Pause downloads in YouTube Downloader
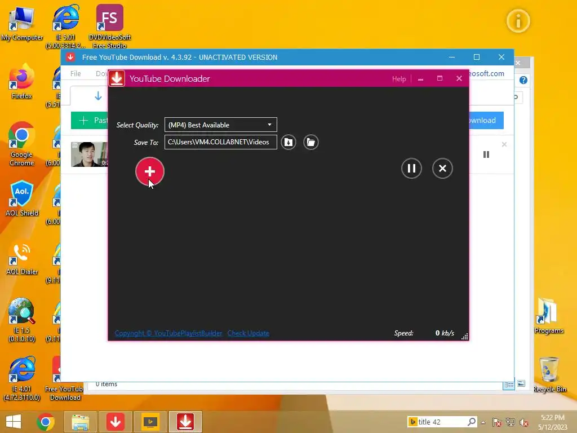577x433 pixels. coord(411,168)
